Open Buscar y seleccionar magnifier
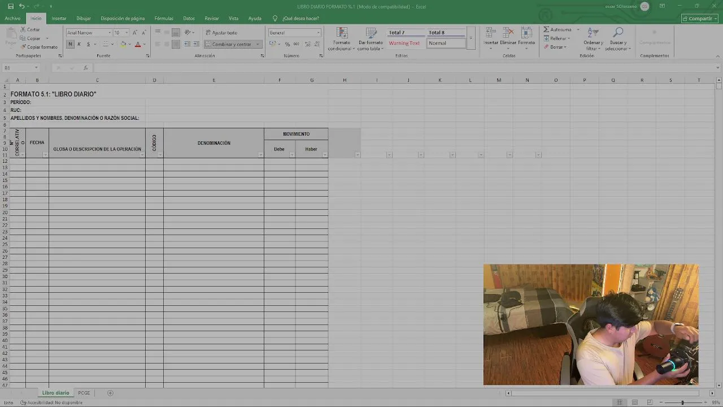The image size is (723, 407). (x=618, y=40)
